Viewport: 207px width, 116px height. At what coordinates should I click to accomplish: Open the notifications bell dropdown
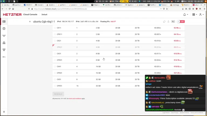click(x=185, y=15)
